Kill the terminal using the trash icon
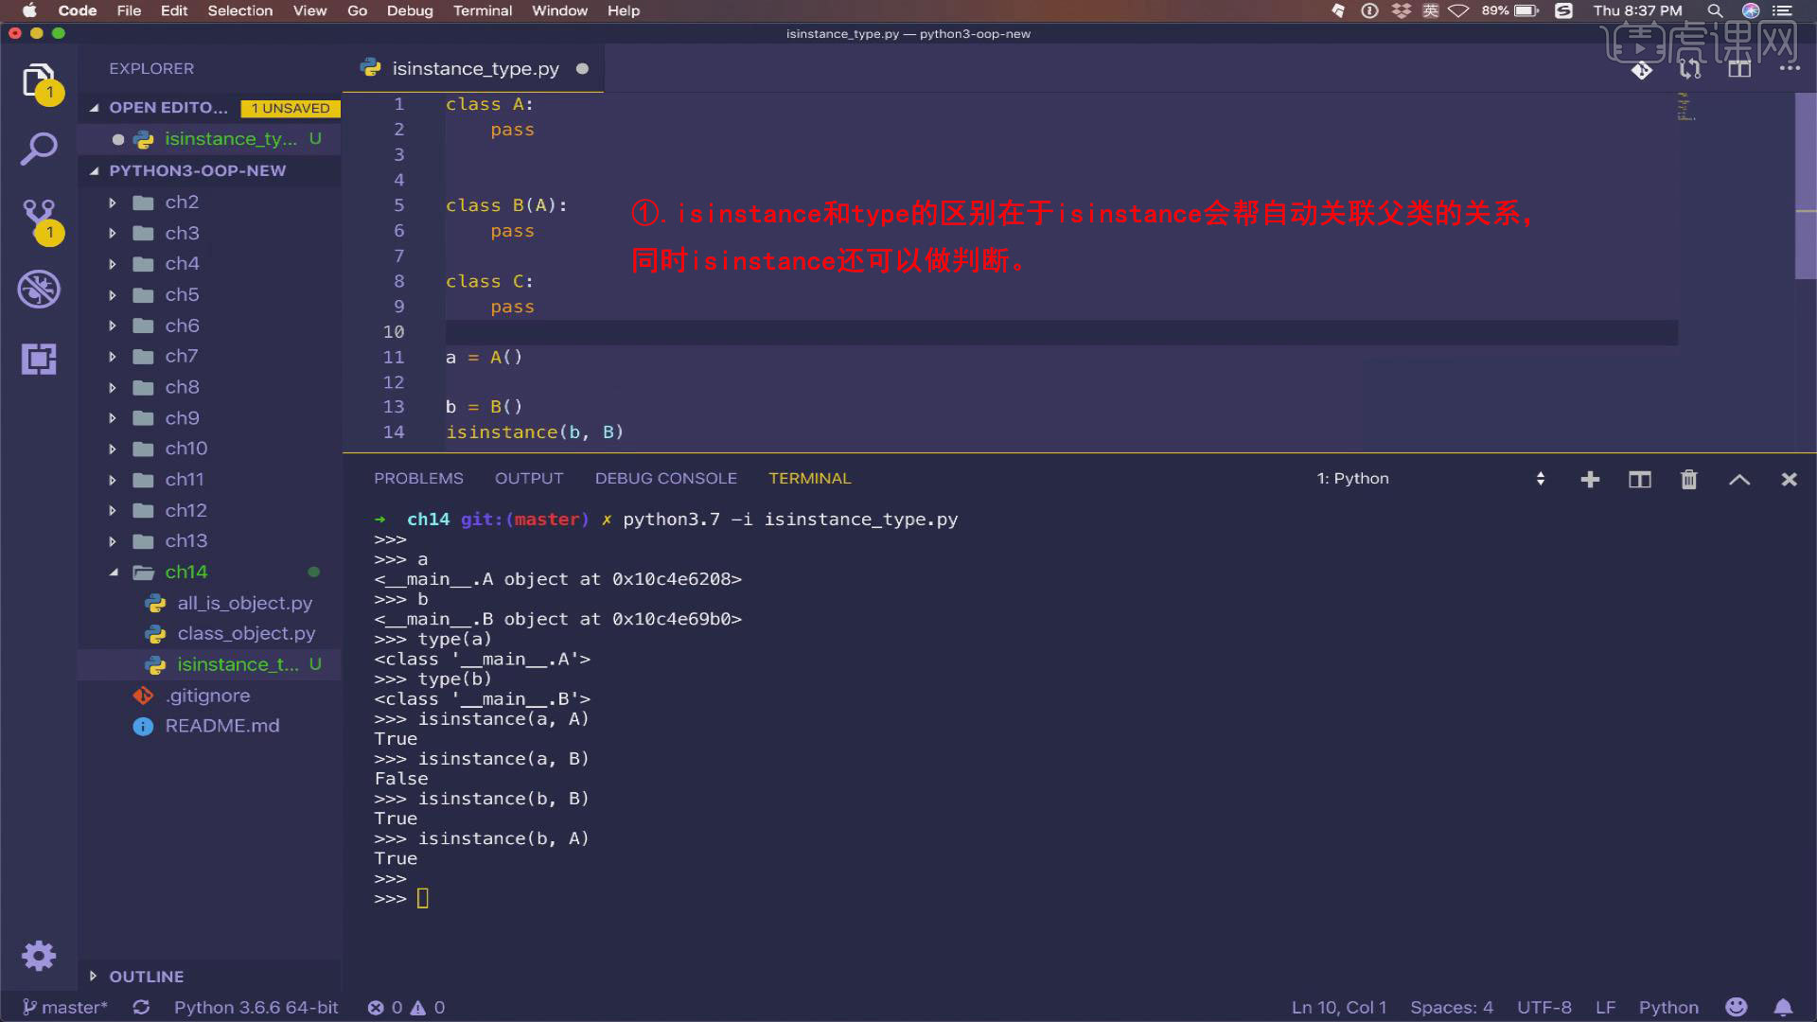Viewport: 1817px width, 1022px height. (1689, 480)
